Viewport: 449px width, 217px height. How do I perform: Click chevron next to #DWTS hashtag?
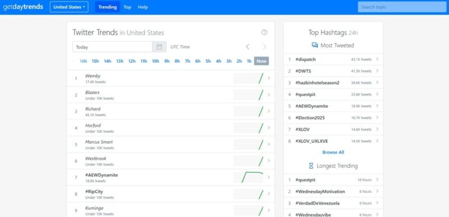pos(377,71)
